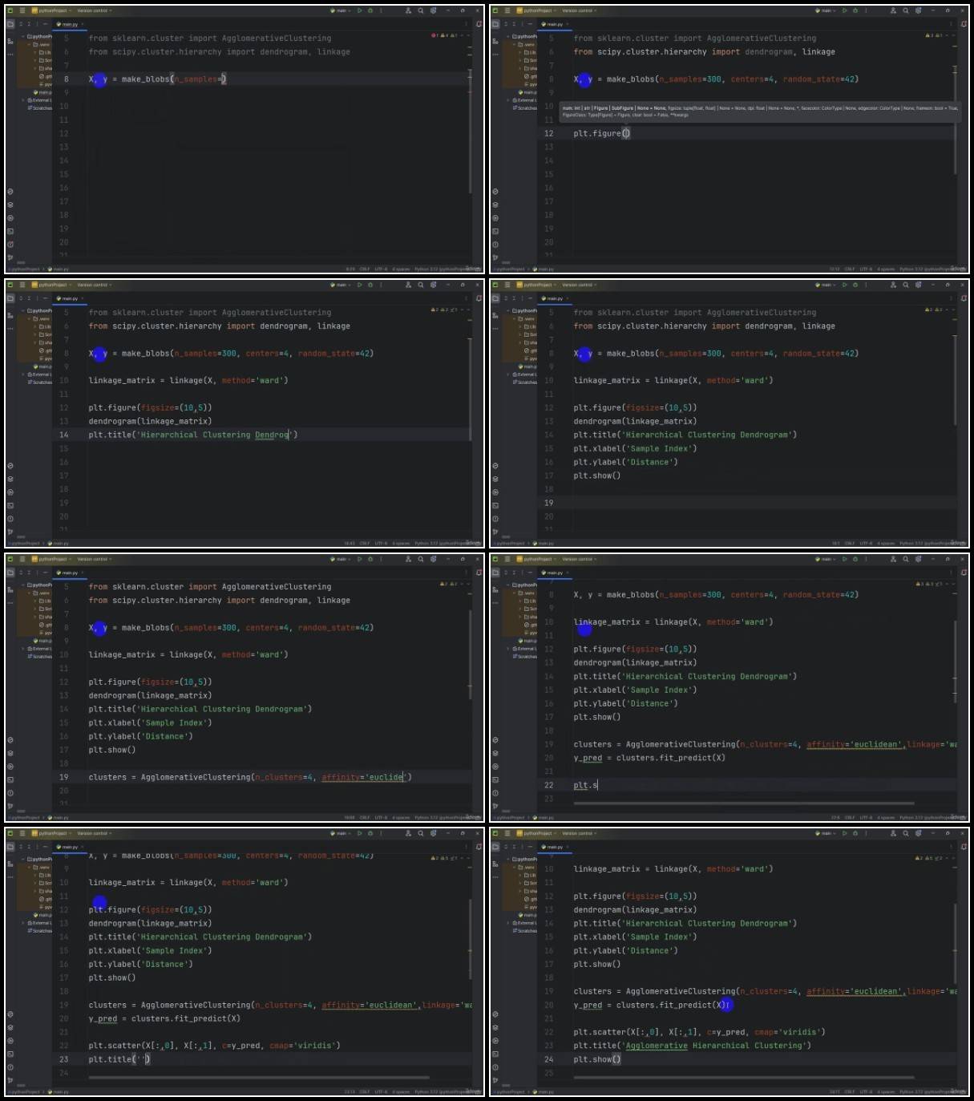Screen dimensions: 974x1101
Task: Open Search Everywhere in the window typing n_samples=
Action: (x=421, y=10)
